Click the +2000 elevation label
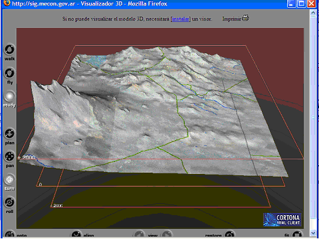The image size is (319, 239). pos(27,157)
